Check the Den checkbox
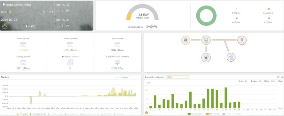The height and width of the screenshot is (116, 284). (x=239, y=81)
